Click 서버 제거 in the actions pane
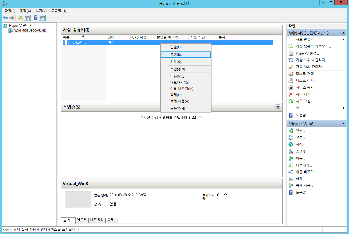 [317, 94]
